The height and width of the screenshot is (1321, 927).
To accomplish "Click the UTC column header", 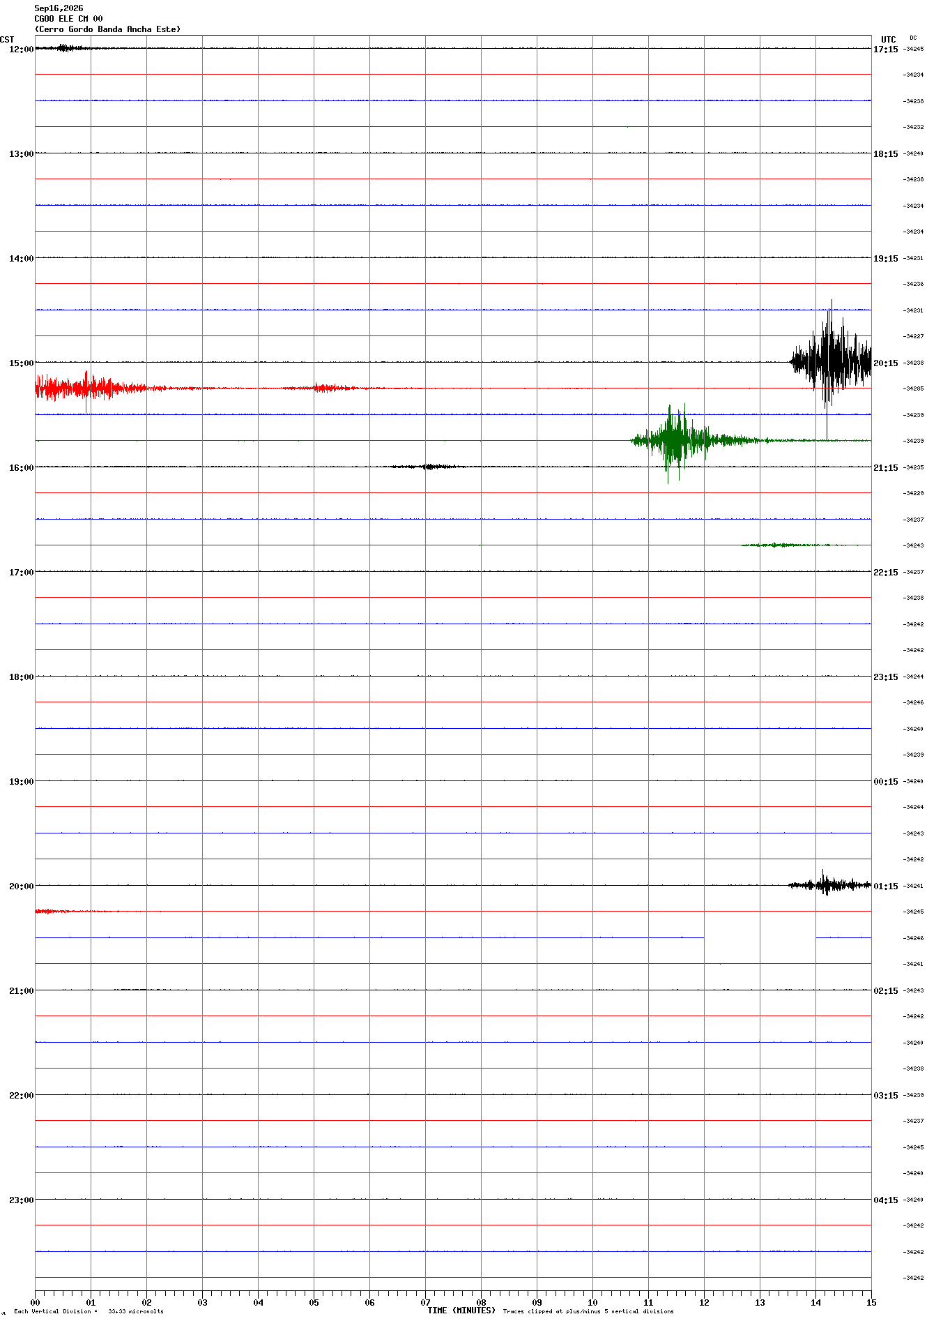I will 888,40.
